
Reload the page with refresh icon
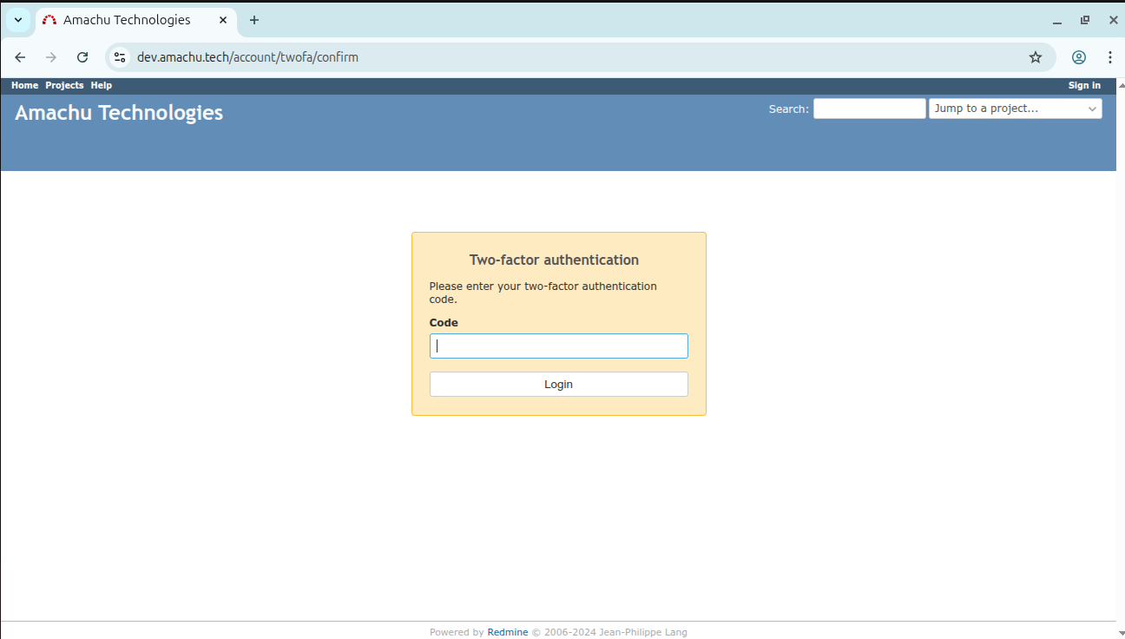click(x=82, y=57)
